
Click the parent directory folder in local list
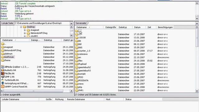[3, 44]
